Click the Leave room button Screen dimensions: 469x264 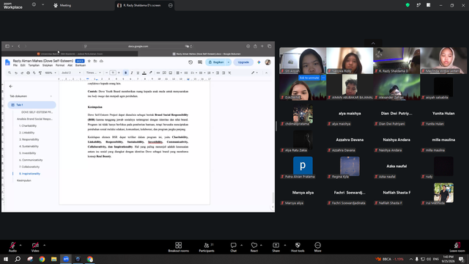(457, 247)
